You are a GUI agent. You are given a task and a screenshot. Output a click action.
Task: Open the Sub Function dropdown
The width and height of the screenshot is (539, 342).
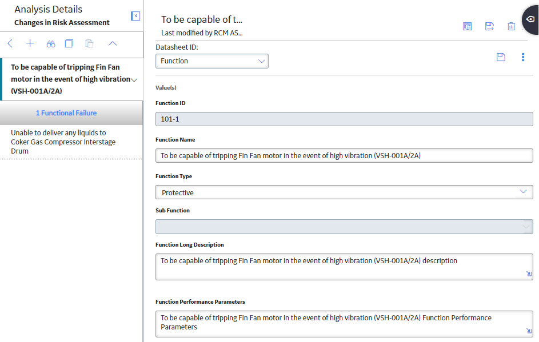[344, 227]
